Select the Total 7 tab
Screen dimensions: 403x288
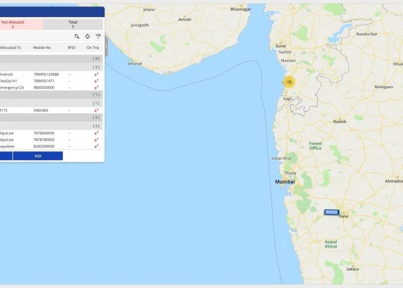[73, 24]
